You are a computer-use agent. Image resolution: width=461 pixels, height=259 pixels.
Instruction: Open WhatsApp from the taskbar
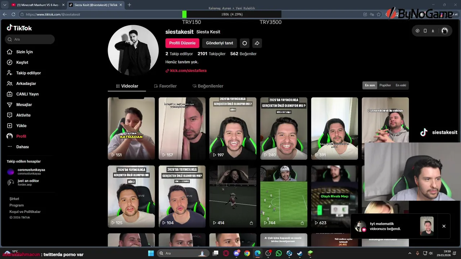pyautogui.click(x=279, y=253)
